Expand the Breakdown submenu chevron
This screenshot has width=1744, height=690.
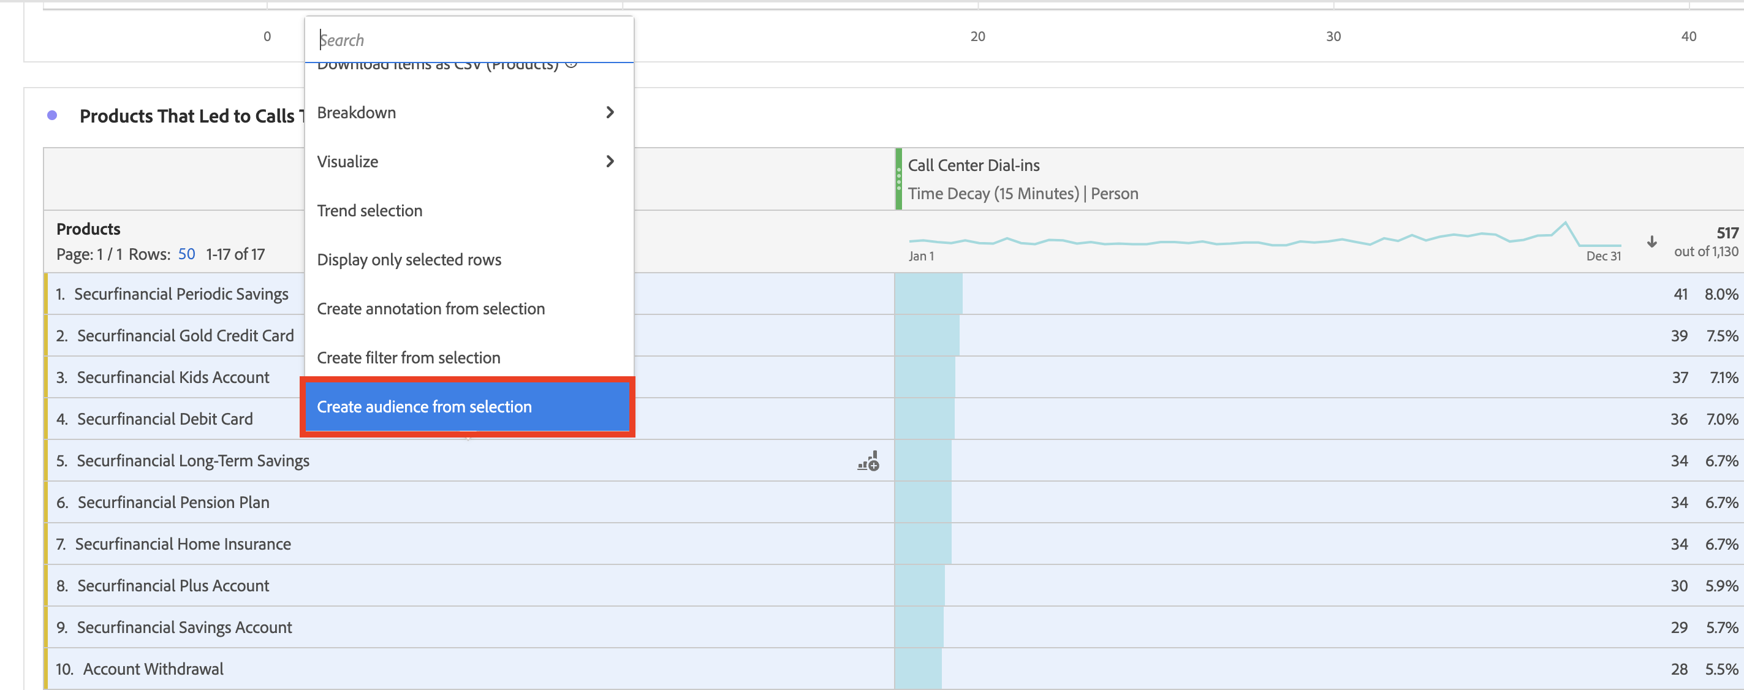610,112
